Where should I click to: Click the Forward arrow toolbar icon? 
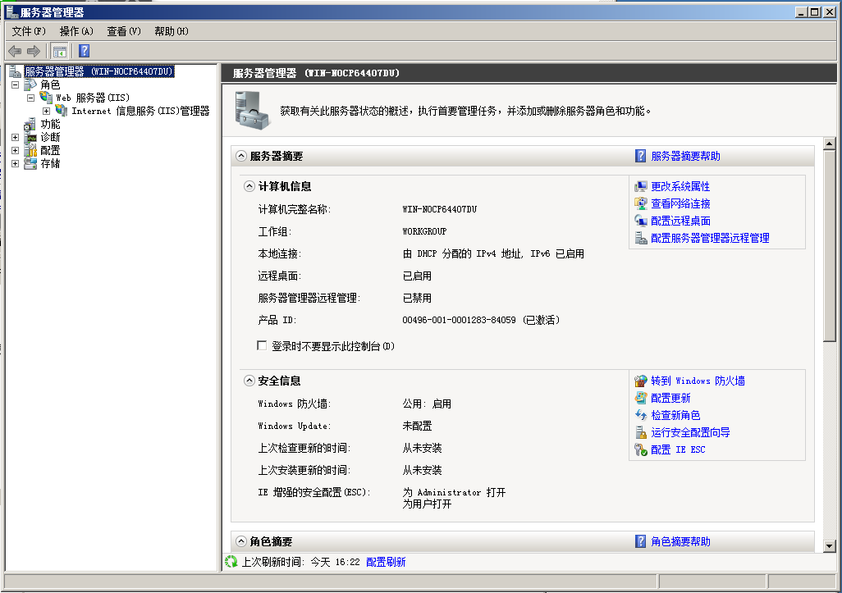point(34,52)
